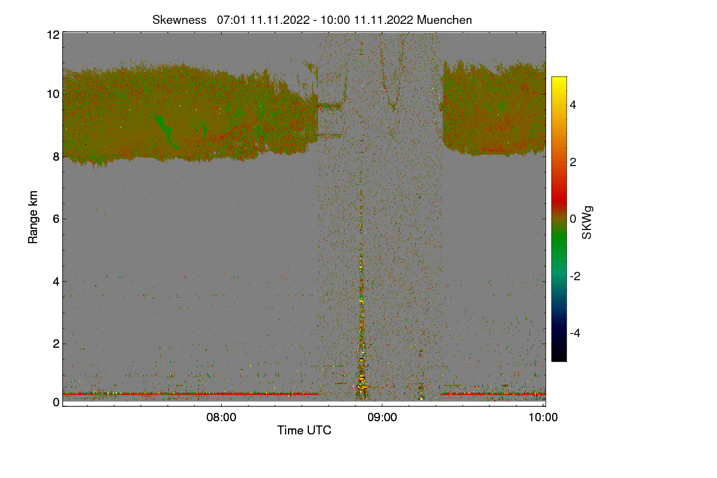Viewport: 717px width, 478px height.
Task: Click the SKWg colorbar label
Action: (587, 223)
